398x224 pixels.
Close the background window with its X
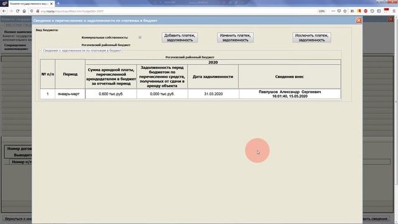(391, 19)
